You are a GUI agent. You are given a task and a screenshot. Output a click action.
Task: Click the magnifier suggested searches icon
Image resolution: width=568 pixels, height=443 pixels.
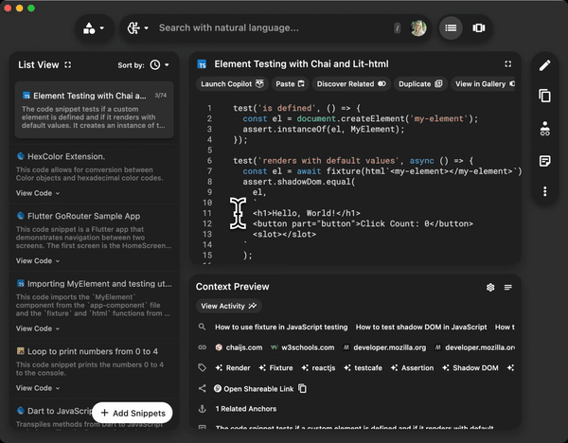pos(203,327)
